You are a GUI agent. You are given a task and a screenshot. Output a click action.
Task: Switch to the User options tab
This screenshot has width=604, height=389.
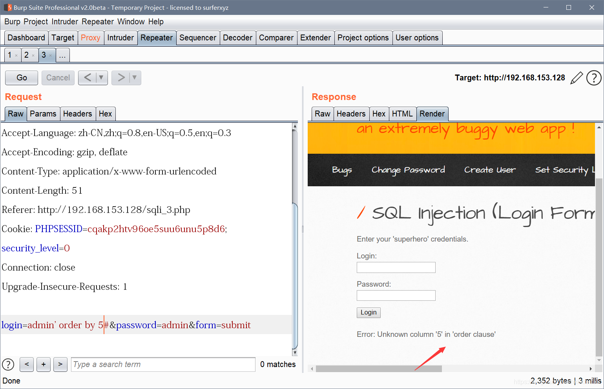[417, 38]
